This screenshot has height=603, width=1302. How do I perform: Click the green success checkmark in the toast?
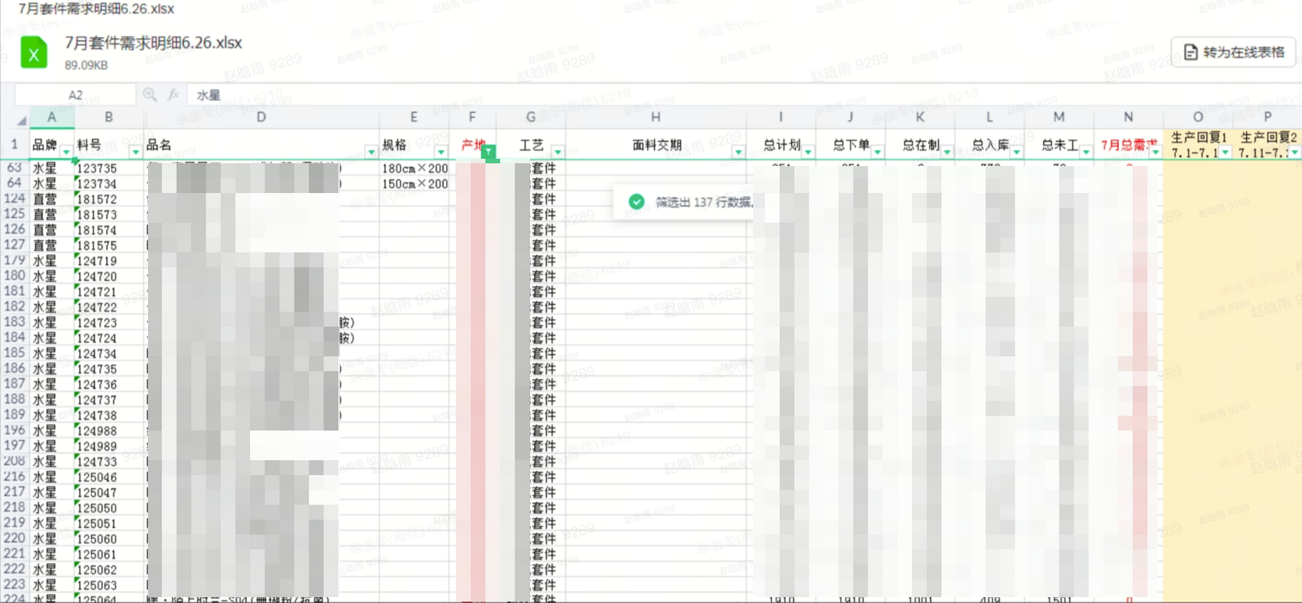(x=636, y=202)
